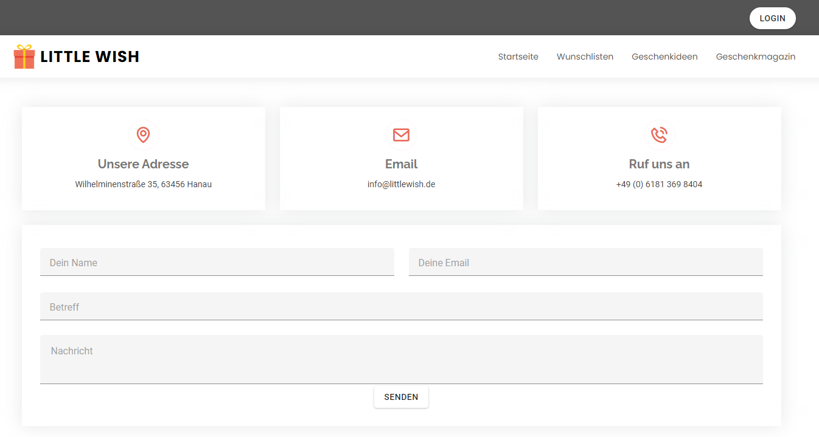Click the LITTLE WISH brand name
Screen dimensions: 819x437
(89, 57)
